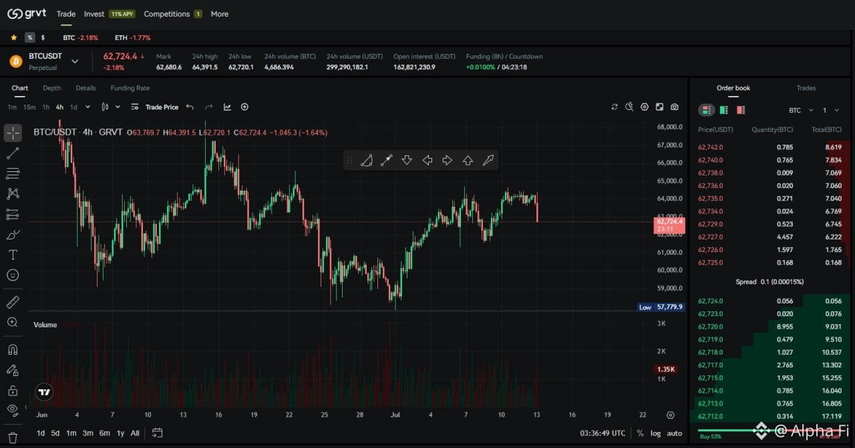Open the emoji sticker tool
855x448 pixels.
[13, 275]
